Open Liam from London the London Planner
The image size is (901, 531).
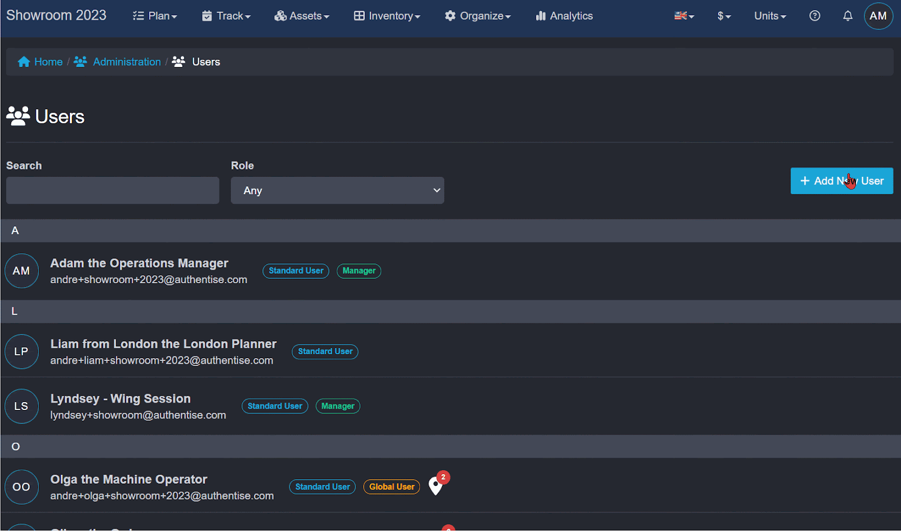(163, 343)
